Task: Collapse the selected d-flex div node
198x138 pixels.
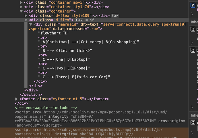Action: click(x=26, y=20)
